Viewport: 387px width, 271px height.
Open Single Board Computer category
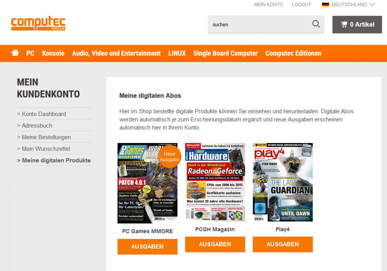click(226, 53)
